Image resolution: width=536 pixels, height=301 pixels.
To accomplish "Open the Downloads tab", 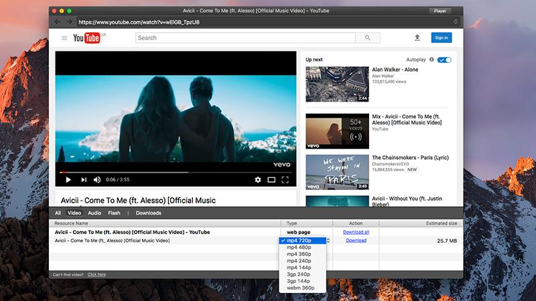I will point(148,213).
